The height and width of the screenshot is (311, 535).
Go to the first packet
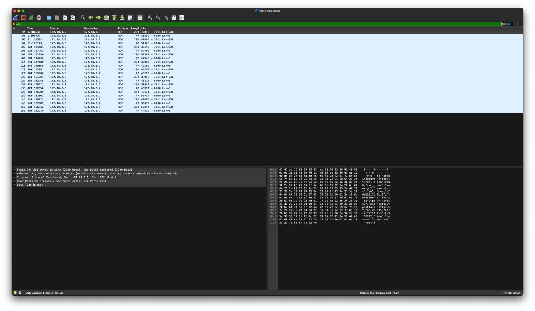click(x=114, y=17)
